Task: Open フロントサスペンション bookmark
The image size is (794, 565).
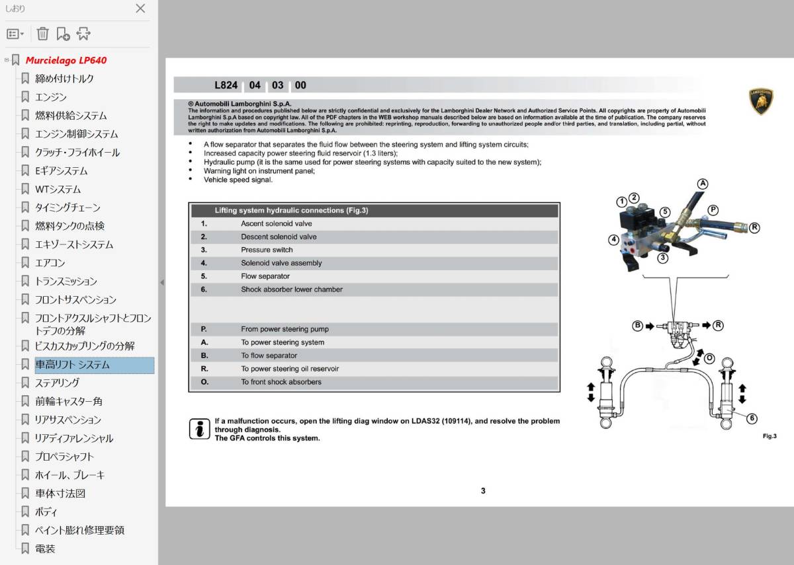Action: (x=75, y=300)
